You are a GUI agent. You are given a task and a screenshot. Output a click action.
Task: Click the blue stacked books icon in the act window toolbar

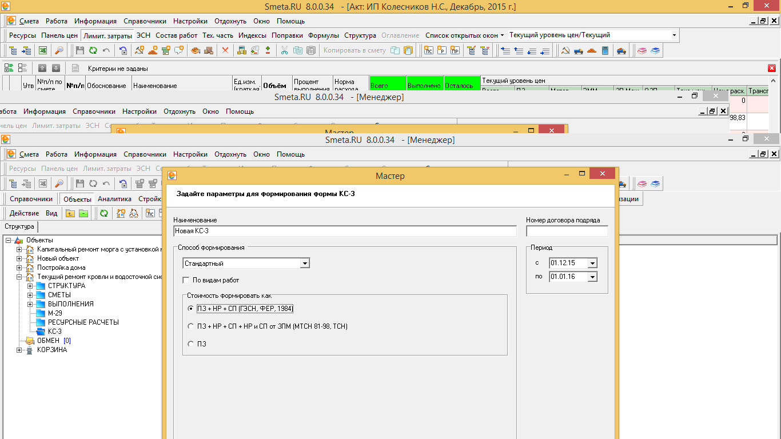[x=655, y=50]
